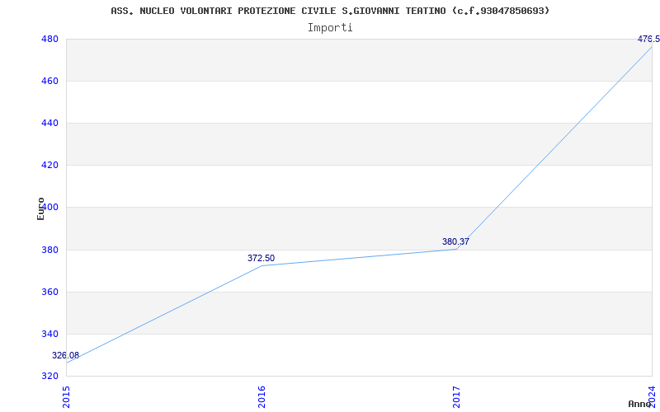The width and height of the screenshot is (660, 412).
Task: Click the 360 y-axis tick label
Action: point(49,292)
